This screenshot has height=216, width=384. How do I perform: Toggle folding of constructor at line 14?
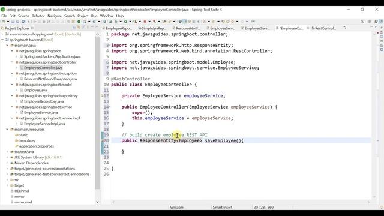(x=110, y=107)
